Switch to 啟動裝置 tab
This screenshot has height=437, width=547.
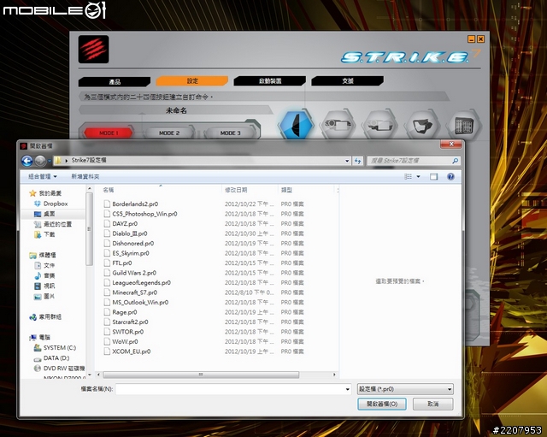click(270, 81)
